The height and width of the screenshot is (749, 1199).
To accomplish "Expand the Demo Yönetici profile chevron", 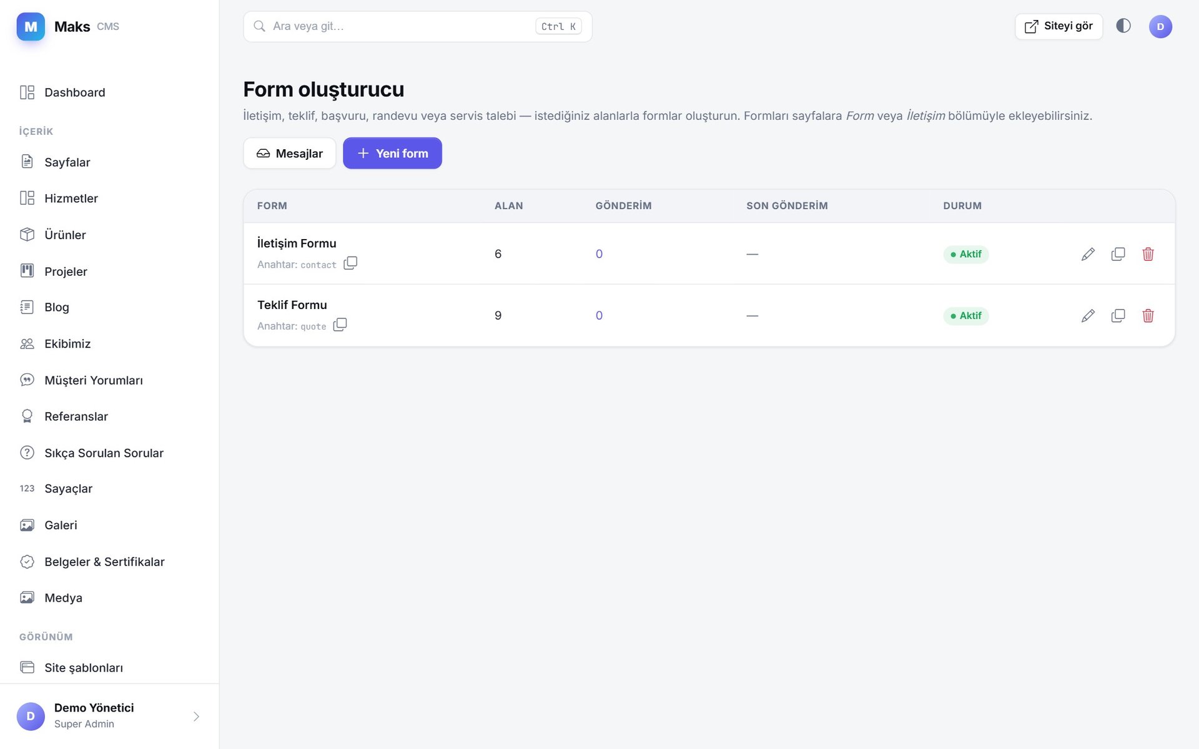I will coord(196,717).
